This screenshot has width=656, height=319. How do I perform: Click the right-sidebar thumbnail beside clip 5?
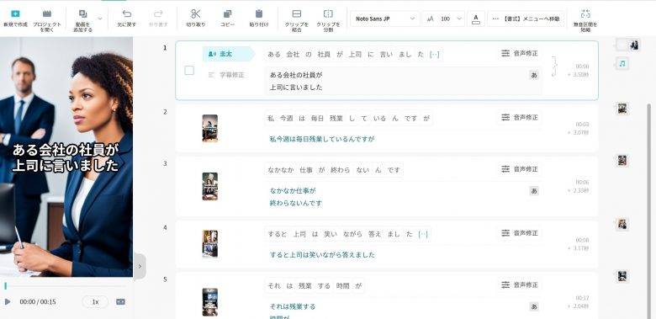(x=622, y=276)
